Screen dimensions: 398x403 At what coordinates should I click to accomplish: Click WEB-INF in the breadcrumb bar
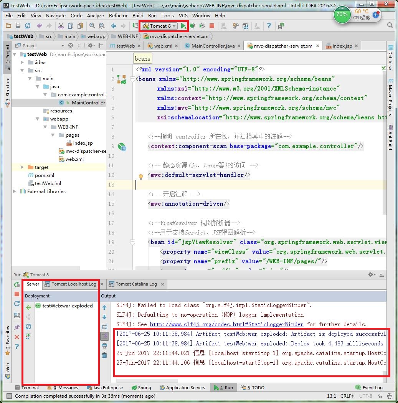[125, 36]
